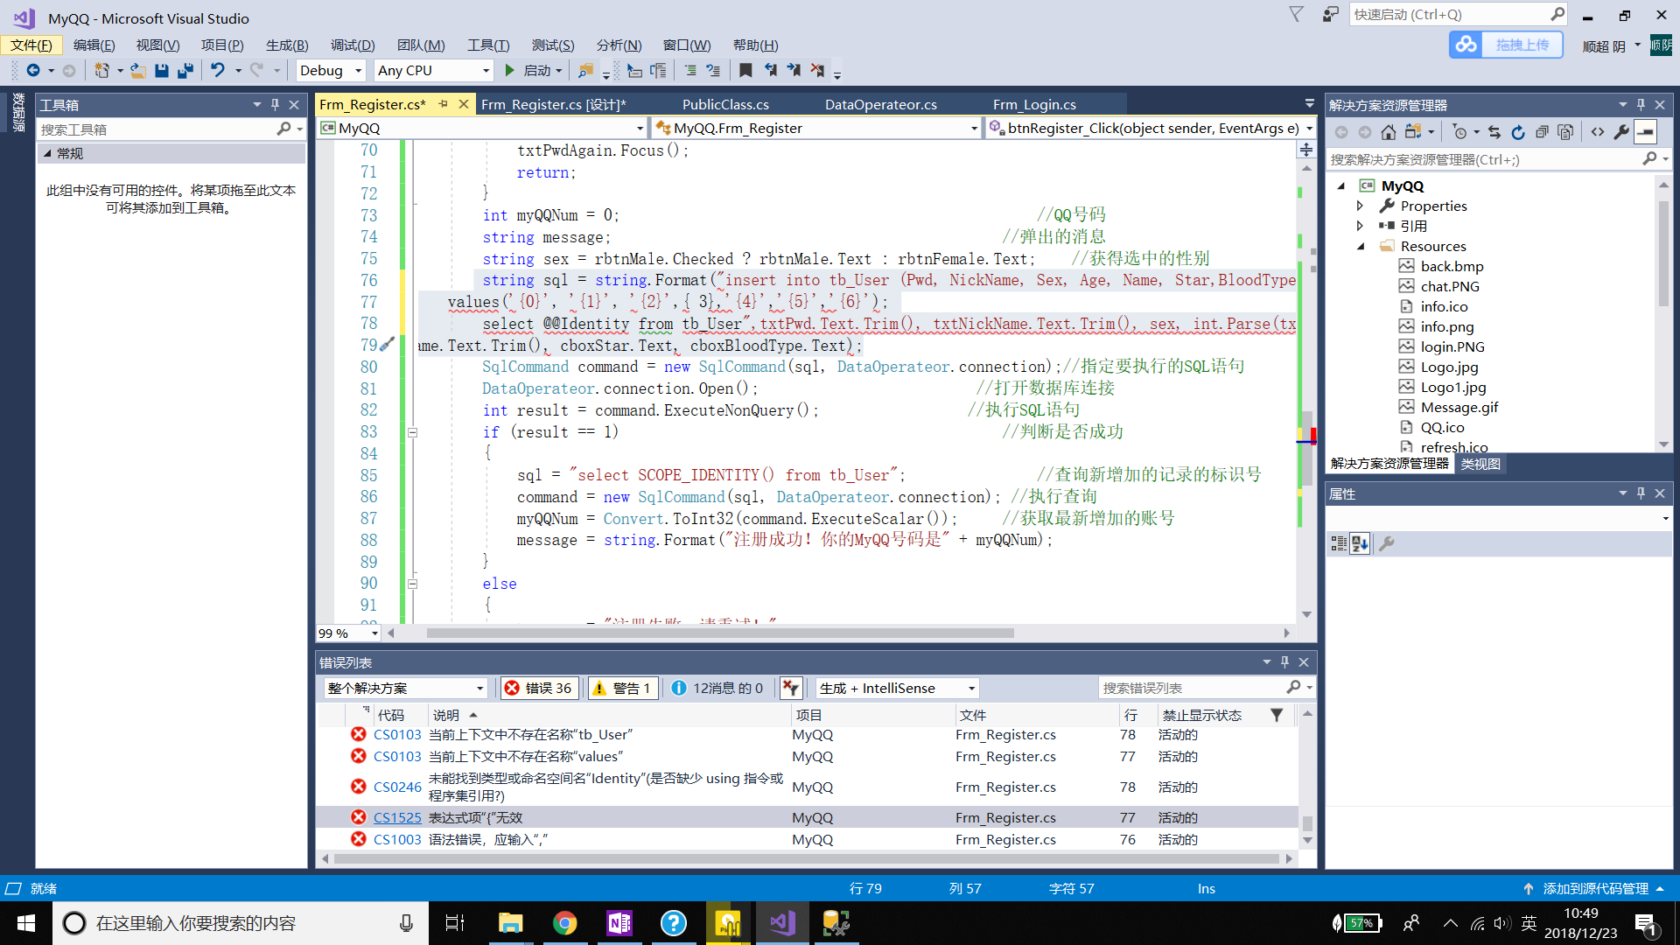The height and width of the screenshot is (945, 1680).
Task: Collapse the Resources folder in Solution Explorer
Action: pos(1361,247)
